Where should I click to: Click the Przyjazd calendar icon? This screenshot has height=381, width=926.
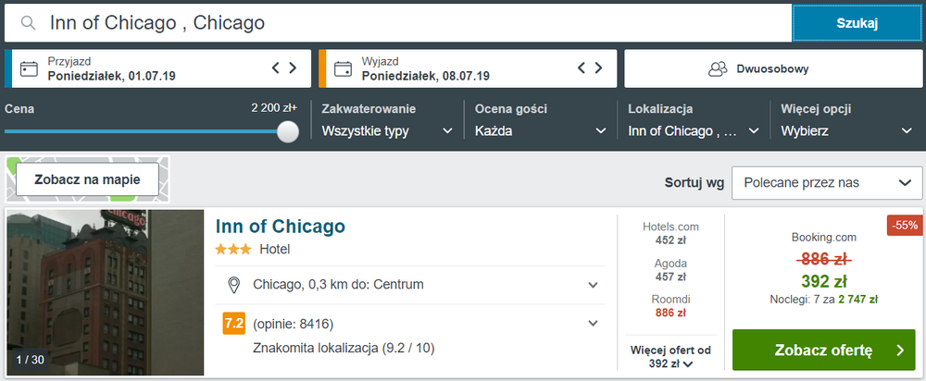coord(29,69)
